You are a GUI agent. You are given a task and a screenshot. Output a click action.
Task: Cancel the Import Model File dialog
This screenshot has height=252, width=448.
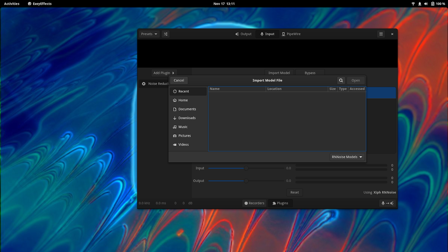point(179,80)
